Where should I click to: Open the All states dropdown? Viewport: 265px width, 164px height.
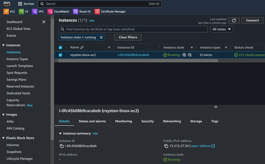click(222, 29)
